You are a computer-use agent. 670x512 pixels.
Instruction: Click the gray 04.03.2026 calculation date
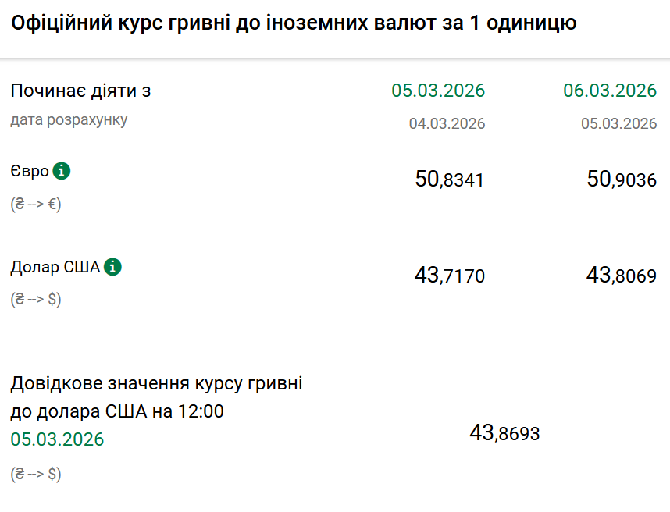pyautogui.click(x=447, y=123)
